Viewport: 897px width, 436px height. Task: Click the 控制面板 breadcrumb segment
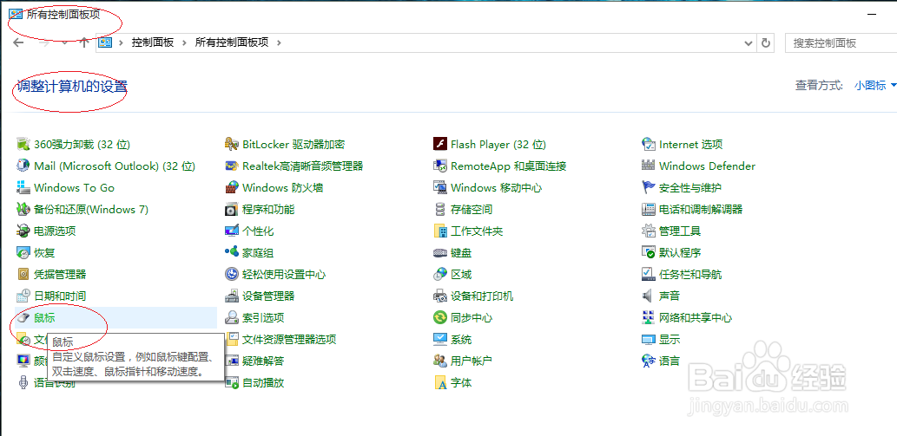pyautogui.click(x=153, y=42)
